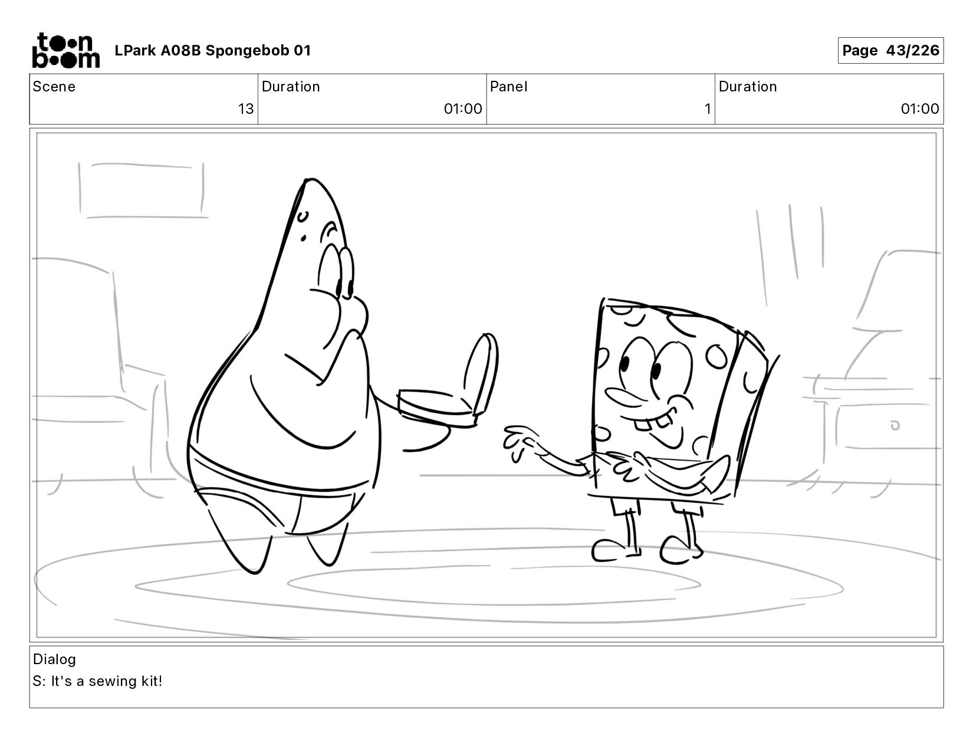Select the panel duration '01:00' value at far right
This screenshot has width=973, height=752.
tap(920, 109)
